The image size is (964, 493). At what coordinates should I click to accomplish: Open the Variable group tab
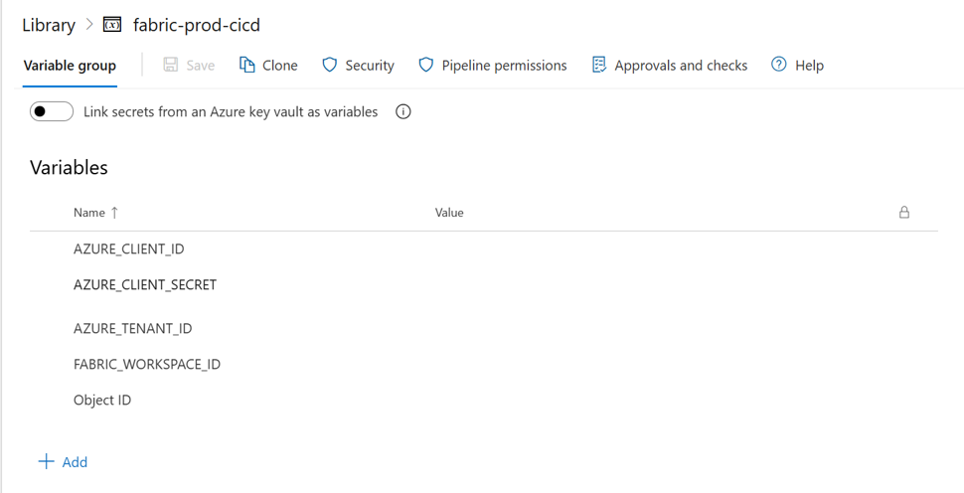(x=70, y=66)
